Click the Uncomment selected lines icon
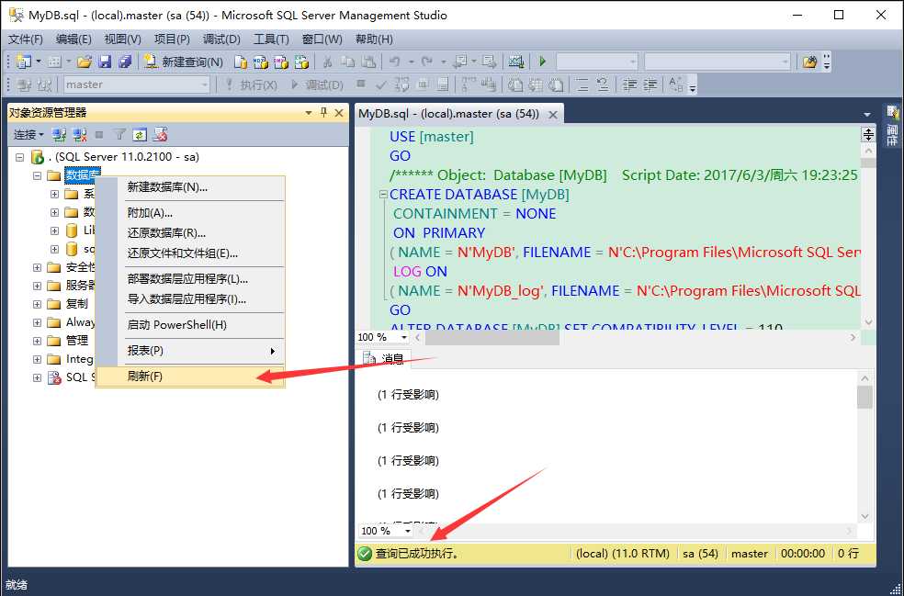Viewport: 904px width, 596px height. click(x=603, y=84)
